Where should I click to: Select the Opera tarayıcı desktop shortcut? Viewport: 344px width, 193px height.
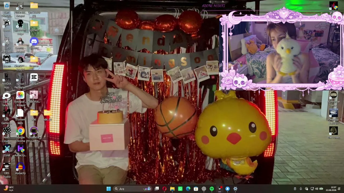[7, 99]
